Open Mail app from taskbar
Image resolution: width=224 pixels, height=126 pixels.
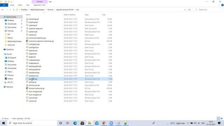pos(97,123)
